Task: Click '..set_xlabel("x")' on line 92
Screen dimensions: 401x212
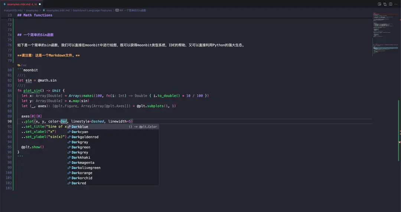Action: 39,132
